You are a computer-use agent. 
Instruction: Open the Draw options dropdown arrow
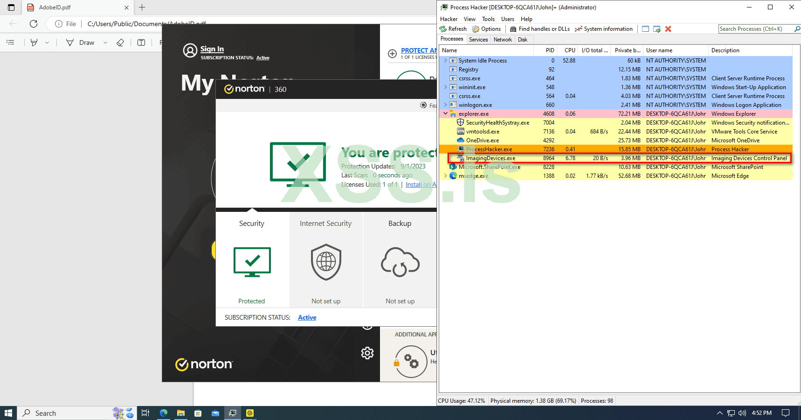click(x=105, y=42)
